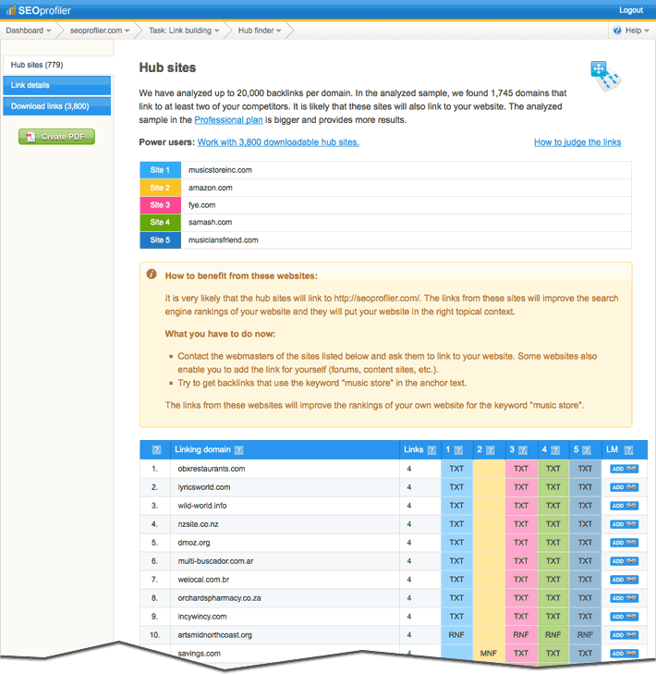
Task: Add wild-world.info to link manager
Action: click(x=625, y=506)
